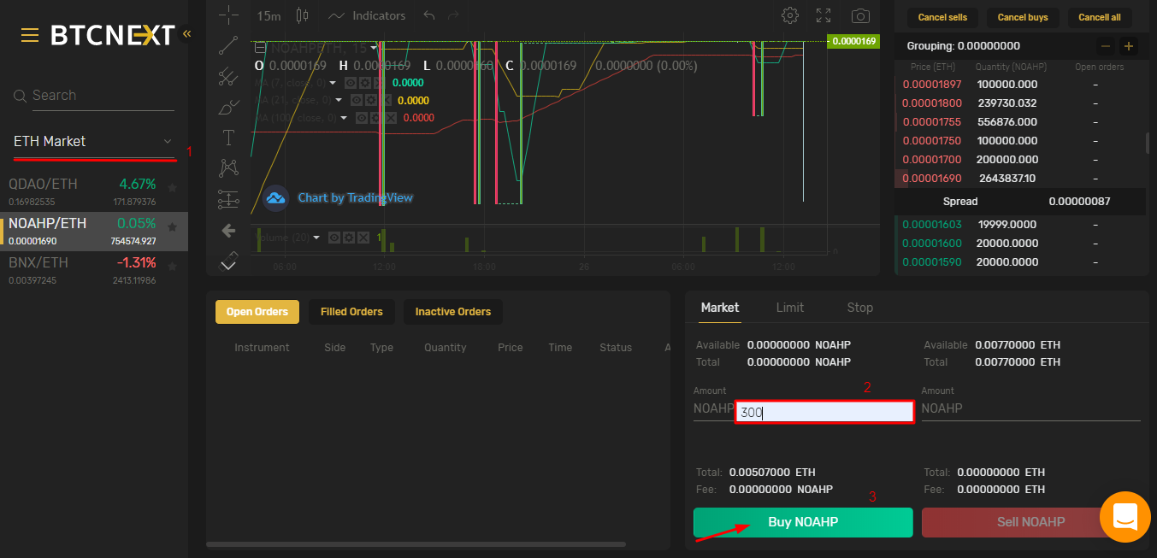Image resolution: width=1157 pixels, height=558 pixels.
Task: Click the Cancel buys button
Action: (1023, 17)
